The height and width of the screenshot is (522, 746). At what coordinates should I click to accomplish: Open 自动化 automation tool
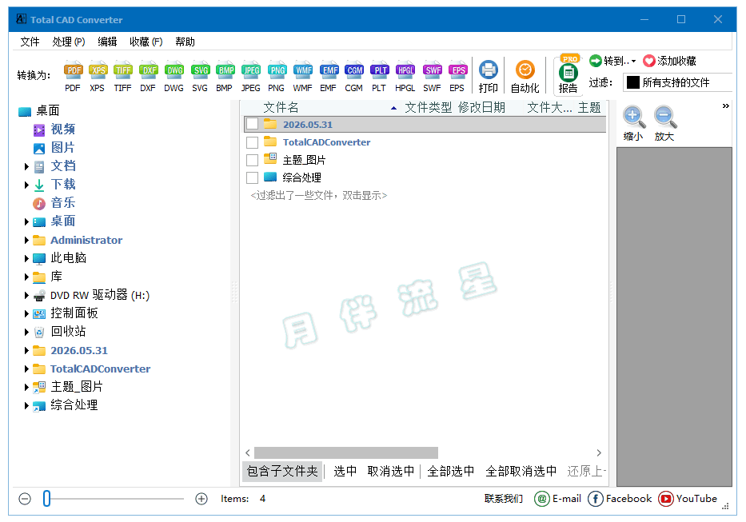tap(525, 76)
